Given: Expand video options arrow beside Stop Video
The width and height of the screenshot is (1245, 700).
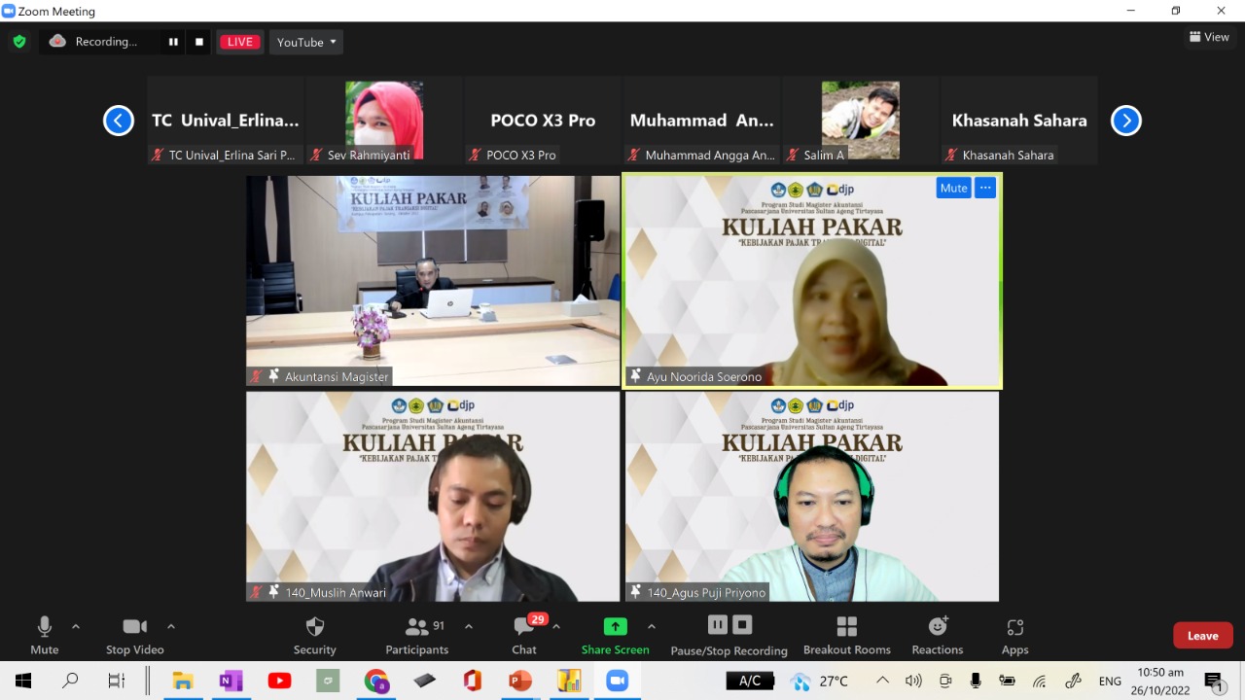Looking at the screenshot, I should [x=171, y=626].
